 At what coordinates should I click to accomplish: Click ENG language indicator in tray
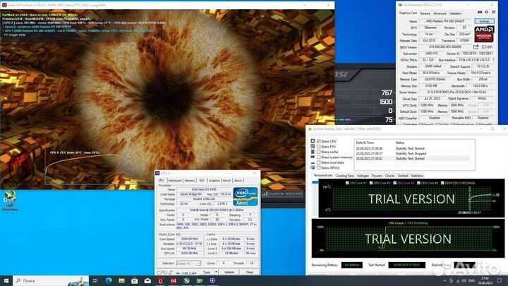472,281
